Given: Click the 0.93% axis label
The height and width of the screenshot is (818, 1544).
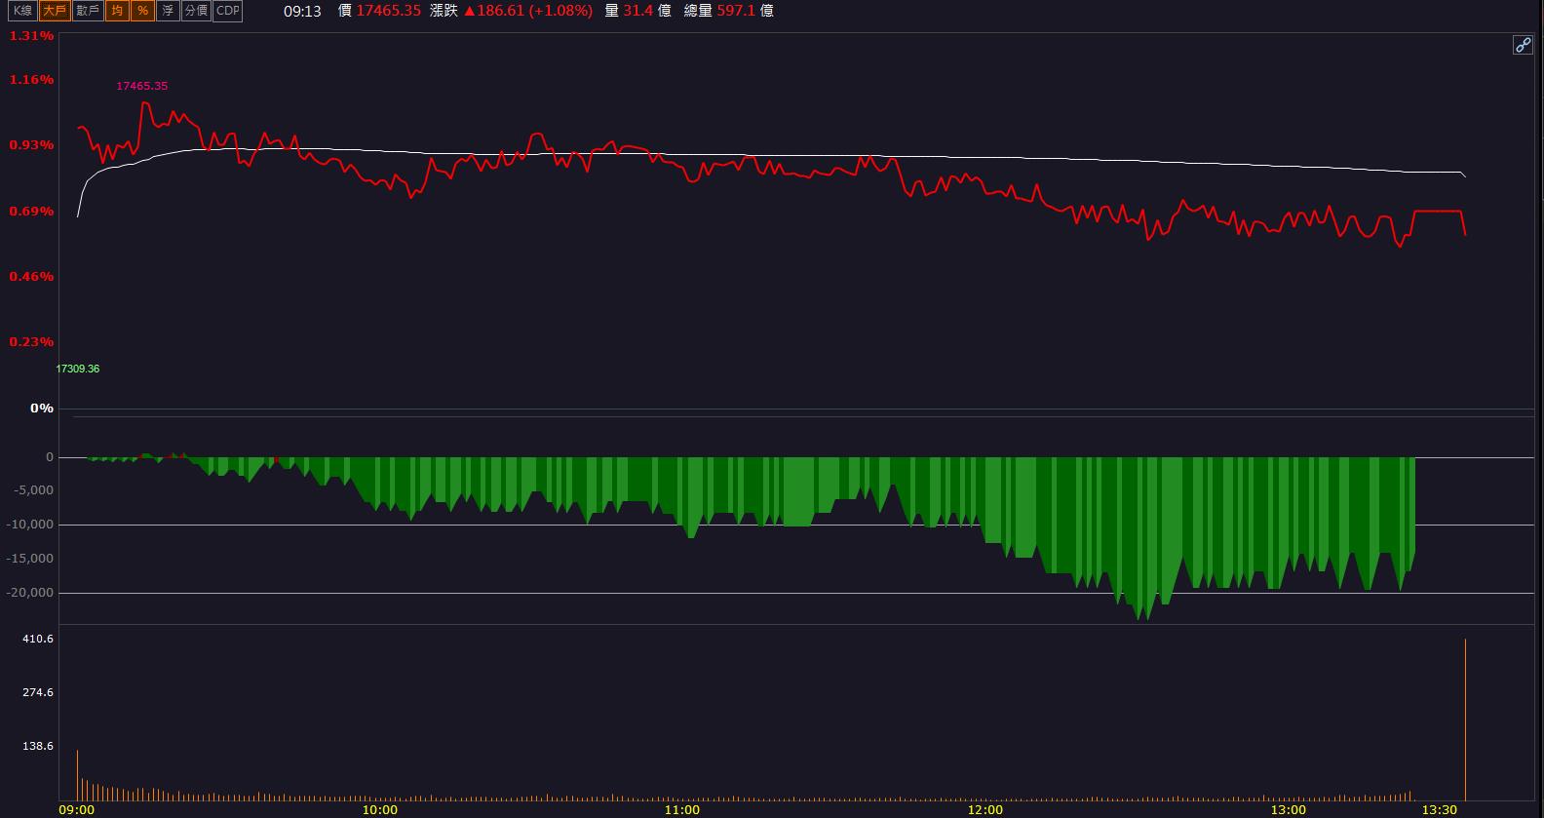Looking at the screenshot, I should [x=31, y=145].
